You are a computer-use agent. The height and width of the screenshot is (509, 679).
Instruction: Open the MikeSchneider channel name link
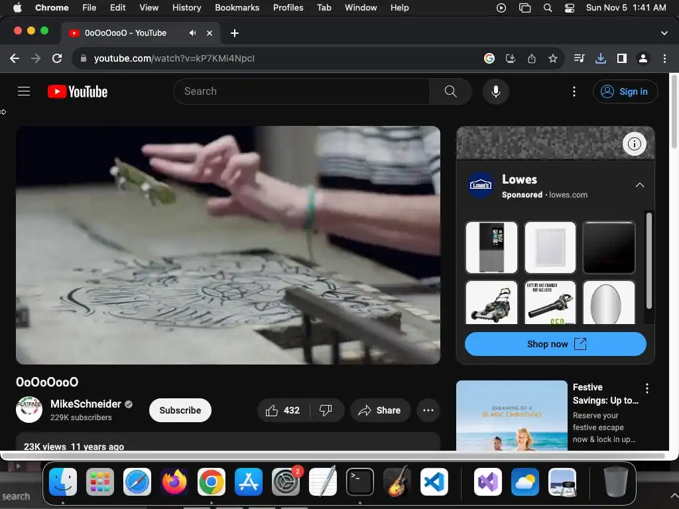coord(86,404)
